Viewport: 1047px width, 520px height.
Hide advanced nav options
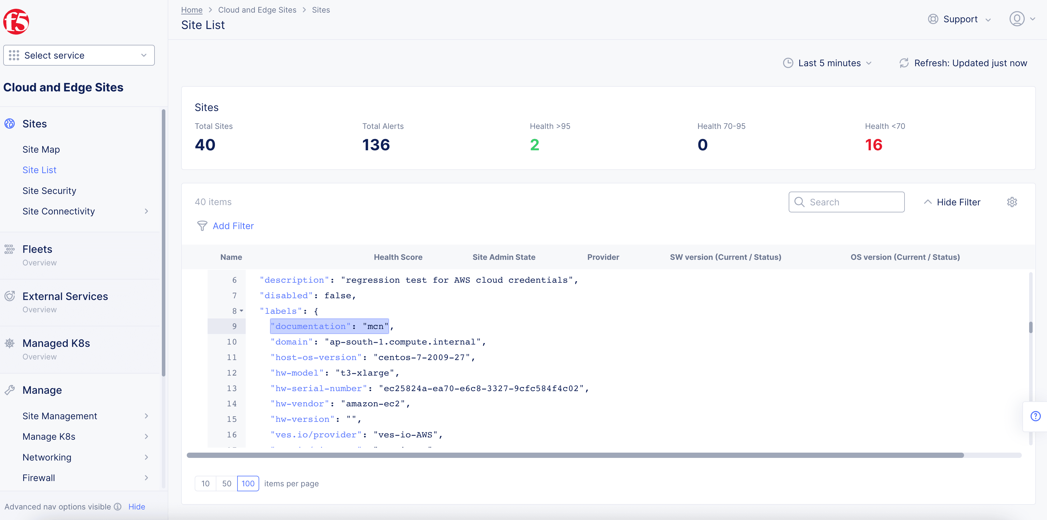[137, 507]
